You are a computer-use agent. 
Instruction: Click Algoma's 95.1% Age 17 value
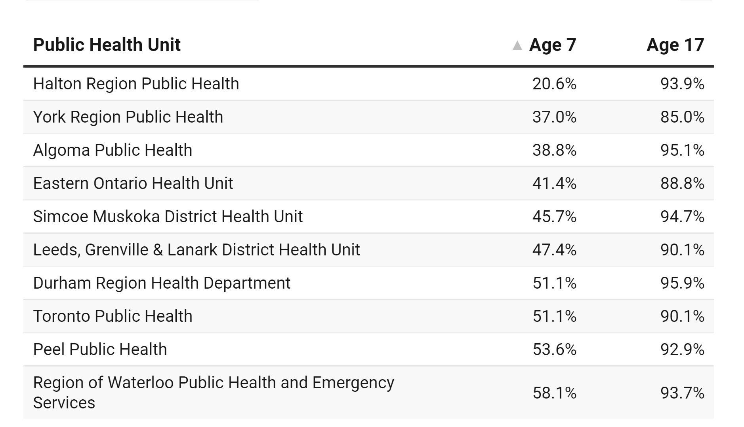click(682, 150)
